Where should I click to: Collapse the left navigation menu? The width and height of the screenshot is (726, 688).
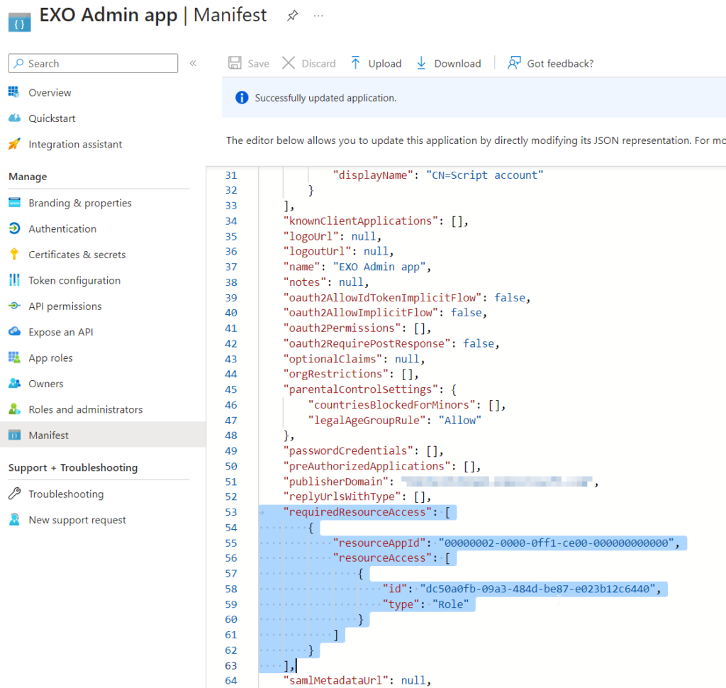(193, 63)
